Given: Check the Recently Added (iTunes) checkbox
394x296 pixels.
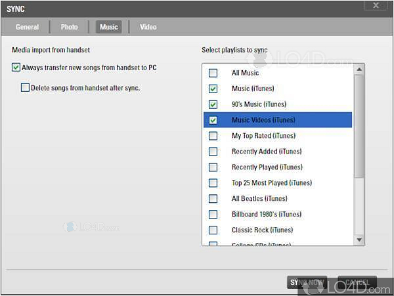Looking at the screenshot, I should 213,152.
